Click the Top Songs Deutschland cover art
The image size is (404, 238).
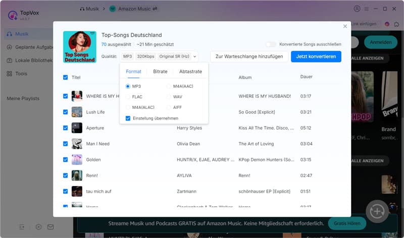(80, 47)
